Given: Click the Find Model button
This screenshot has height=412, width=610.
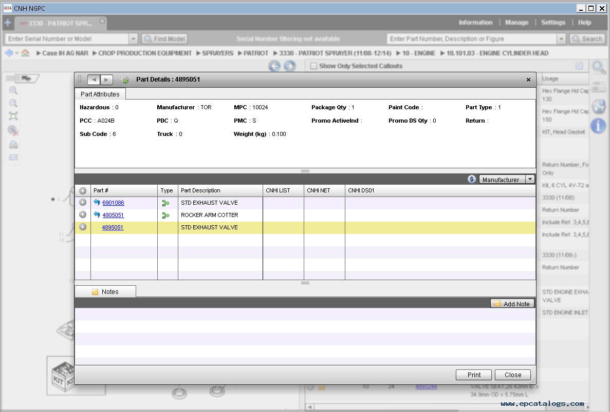Looking at the screenshot, I should (x=164, y=39).
